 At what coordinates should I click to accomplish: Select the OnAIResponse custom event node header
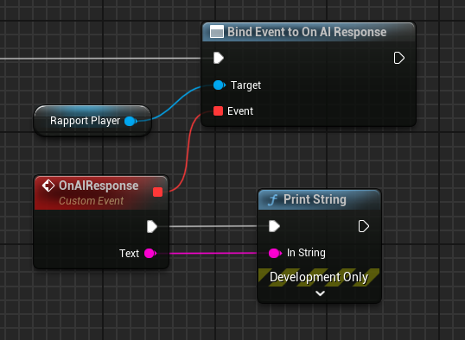tap(101, 192)
